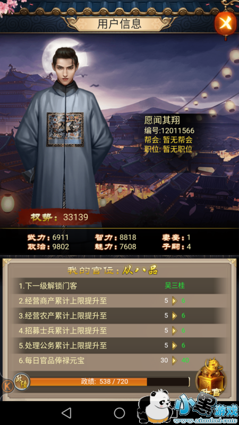Tap the golden 升官 seal icon
The width and height of the screenshot is (239, 425).
point(210,378)
